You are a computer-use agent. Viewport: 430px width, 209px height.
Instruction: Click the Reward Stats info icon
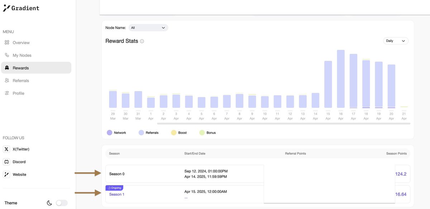coord(142,41)
